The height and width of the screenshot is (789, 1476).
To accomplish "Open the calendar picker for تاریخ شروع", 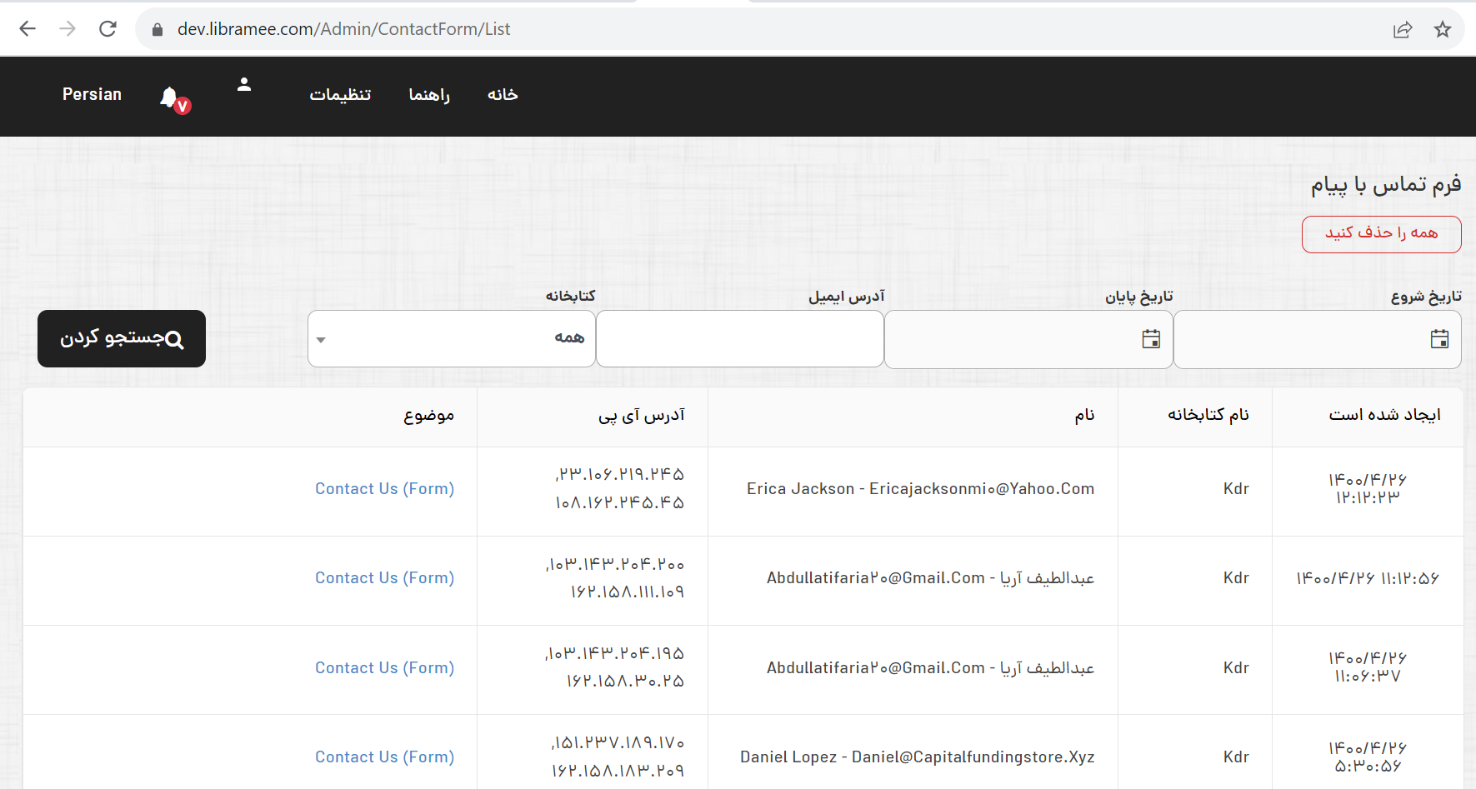I will click(x=1439, y=339).
